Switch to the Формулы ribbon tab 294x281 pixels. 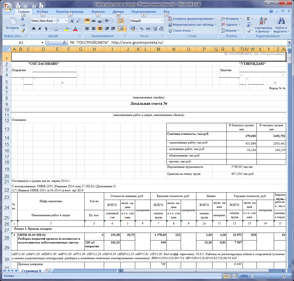[x=98, y=12]
